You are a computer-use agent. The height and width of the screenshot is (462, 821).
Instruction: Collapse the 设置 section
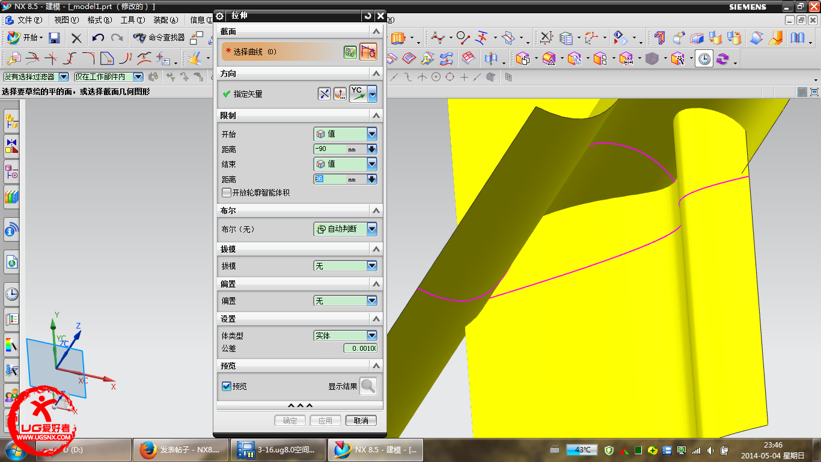pyautogui.click(x=376, y=319)
